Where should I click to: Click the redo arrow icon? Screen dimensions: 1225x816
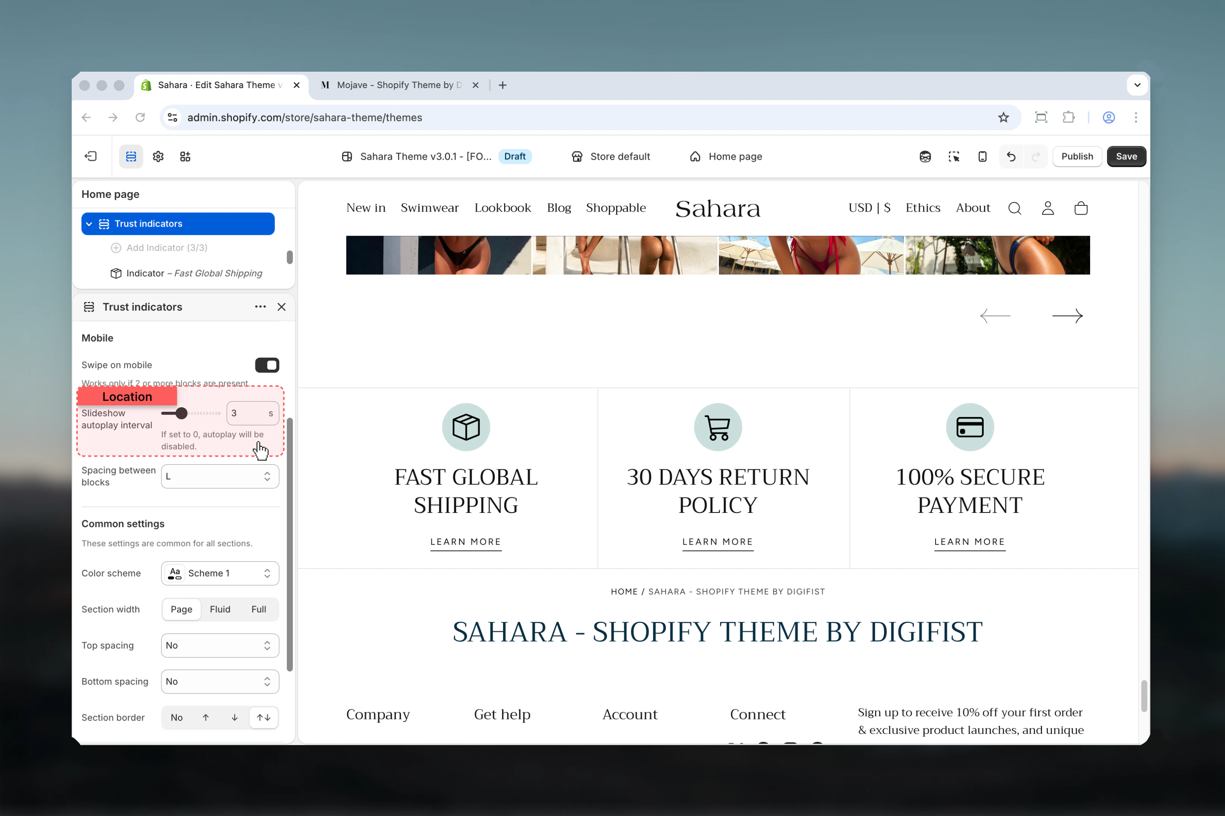click(x=1036, y=156)
